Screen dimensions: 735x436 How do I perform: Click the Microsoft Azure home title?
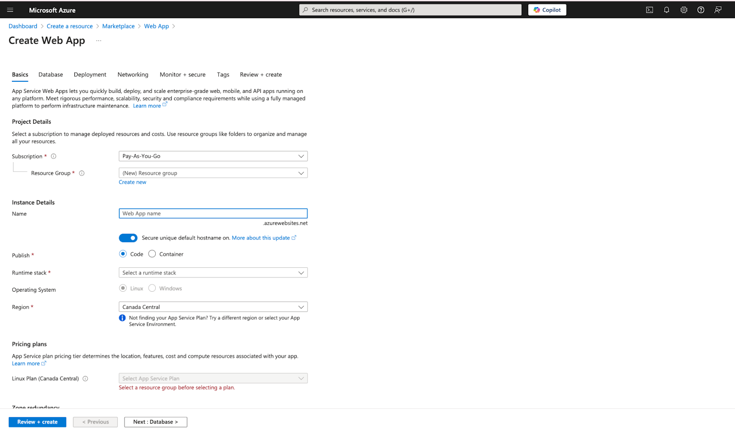tap(52, 10)
